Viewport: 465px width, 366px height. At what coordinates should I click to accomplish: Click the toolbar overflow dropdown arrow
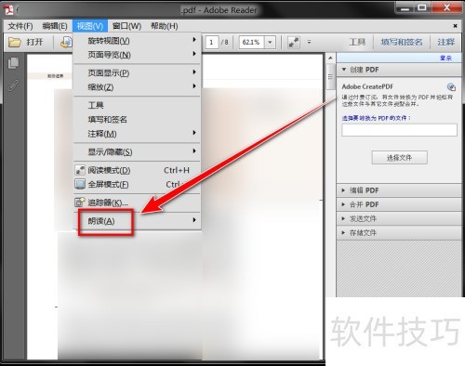pos(309,42)
